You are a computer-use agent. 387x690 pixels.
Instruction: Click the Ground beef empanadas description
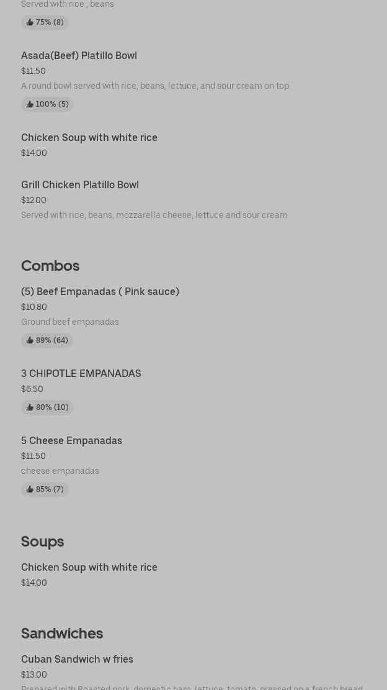pos(70,322)
